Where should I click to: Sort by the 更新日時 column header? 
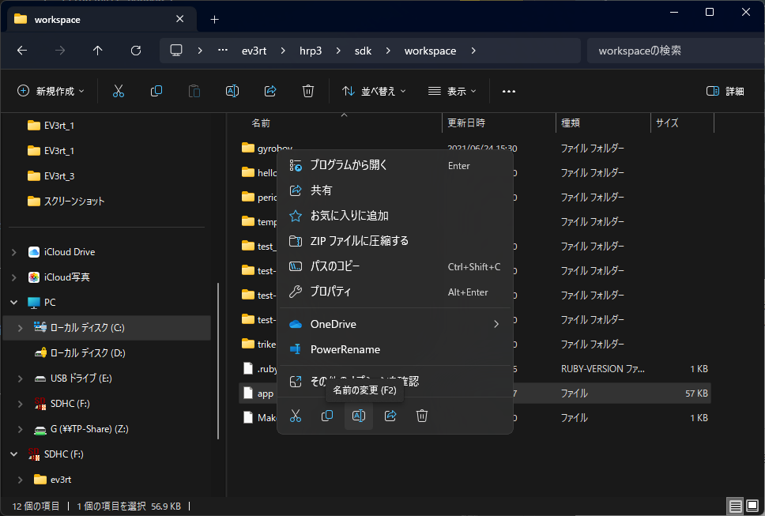tap(466, 123)
